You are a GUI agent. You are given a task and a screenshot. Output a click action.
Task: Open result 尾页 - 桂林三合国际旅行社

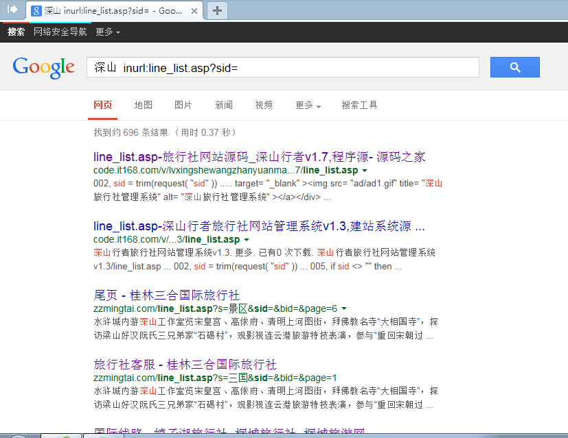point(167,295)
